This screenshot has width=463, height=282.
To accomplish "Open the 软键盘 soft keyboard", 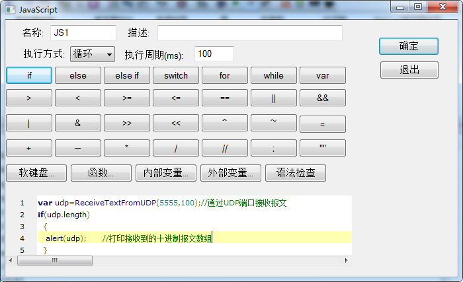I will click(36, 173).
